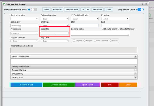
Task: Turn off the Long Service Leave switch
Action: tap(140, 9)
